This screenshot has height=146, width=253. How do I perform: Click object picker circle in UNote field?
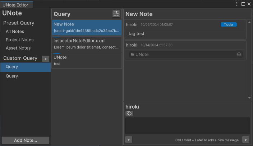(x=239, y=54)
